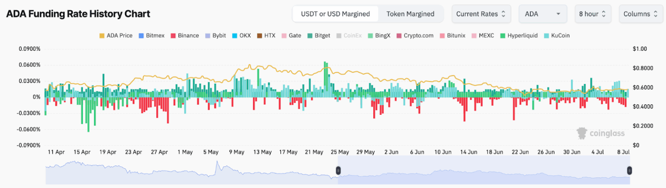The height and width of the screenshot is (188, 666).
Task: Toggle visibility of Bitget series
Action: coord(310,36)
